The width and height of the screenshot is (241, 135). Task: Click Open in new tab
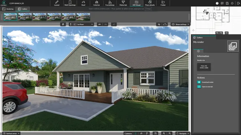pyautogui.click(x=205, y=87)
